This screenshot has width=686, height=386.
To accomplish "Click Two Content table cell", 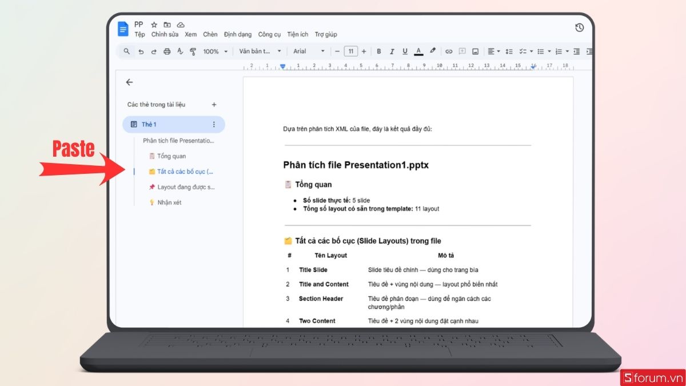I will pyautogui.click(x=317, y=321).
